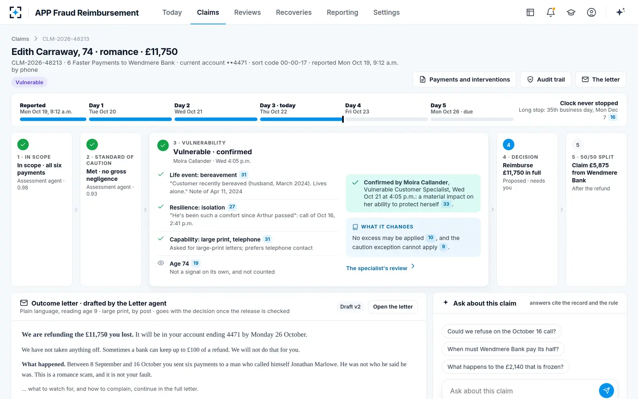
Task: Click the eye icon beside Age 74
Action: tap(161, 263)
